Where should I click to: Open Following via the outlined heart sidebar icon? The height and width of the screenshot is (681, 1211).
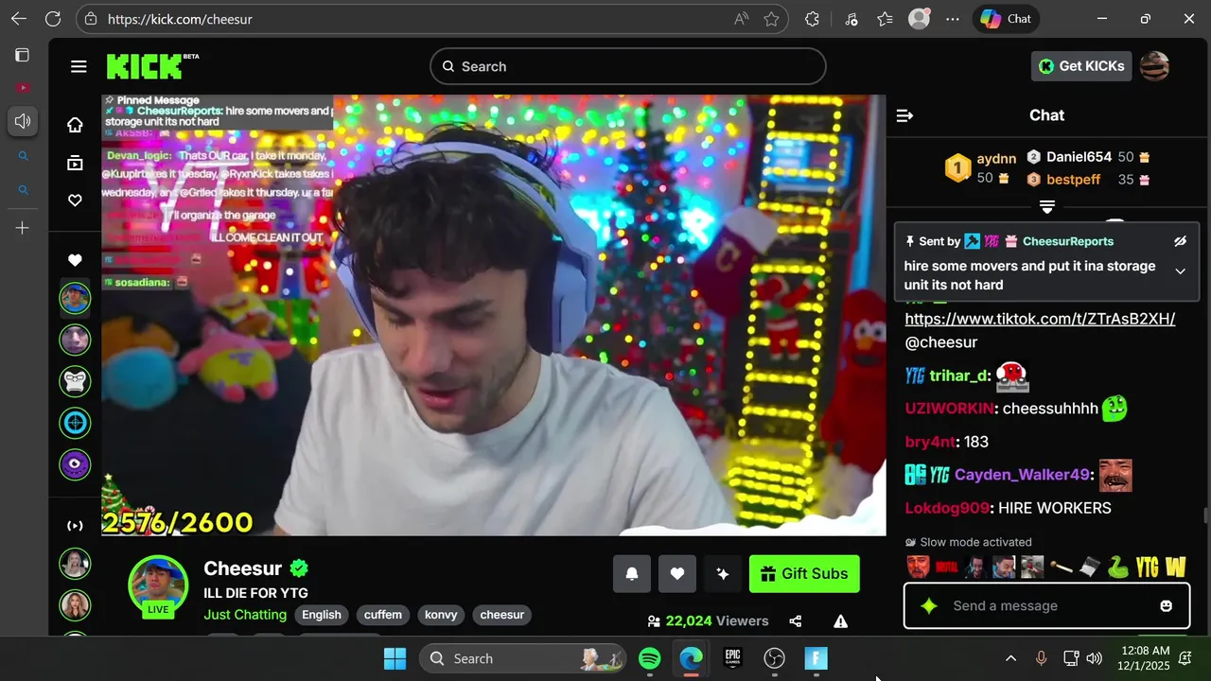[x=75, y=201]
